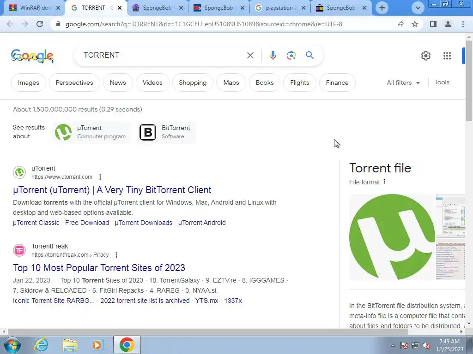473x354 pixels.
Task: Click the uTorrent result favicon
Action: pyautogui.click(x=19, y=172)
